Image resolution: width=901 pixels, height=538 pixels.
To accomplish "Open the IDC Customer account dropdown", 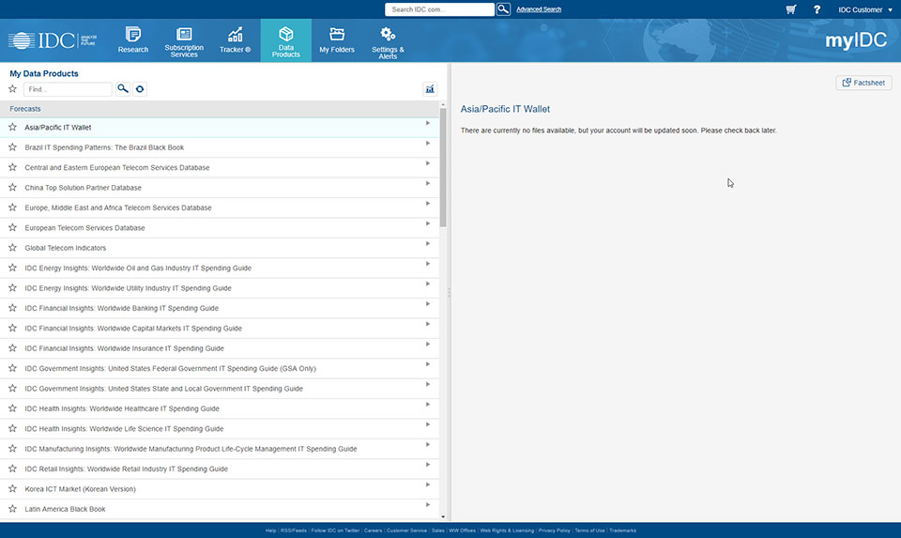I will pos(864,9).
